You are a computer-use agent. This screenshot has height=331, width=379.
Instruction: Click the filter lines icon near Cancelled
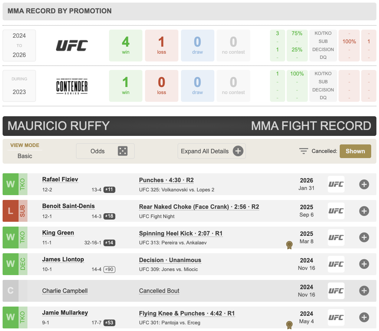click(304, 151)
